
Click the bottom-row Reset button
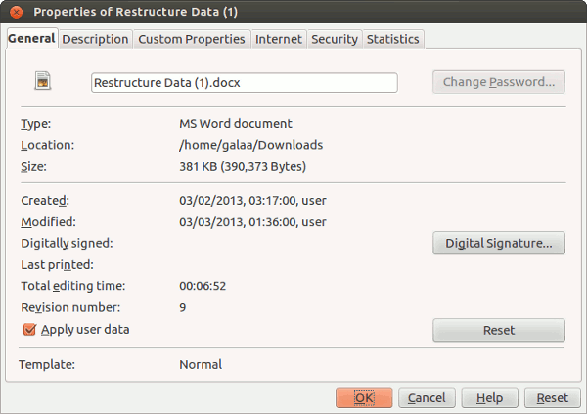pyautogui.click(x=552, y=398)
